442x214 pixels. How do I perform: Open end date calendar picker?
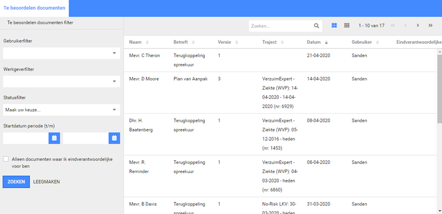point(114,138)
